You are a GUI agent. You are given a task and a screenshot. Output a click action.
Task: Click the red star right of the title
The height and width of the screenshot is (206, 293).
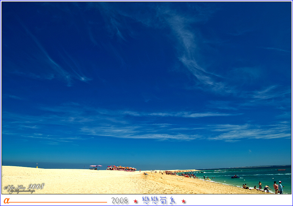(x=184, y=201)
